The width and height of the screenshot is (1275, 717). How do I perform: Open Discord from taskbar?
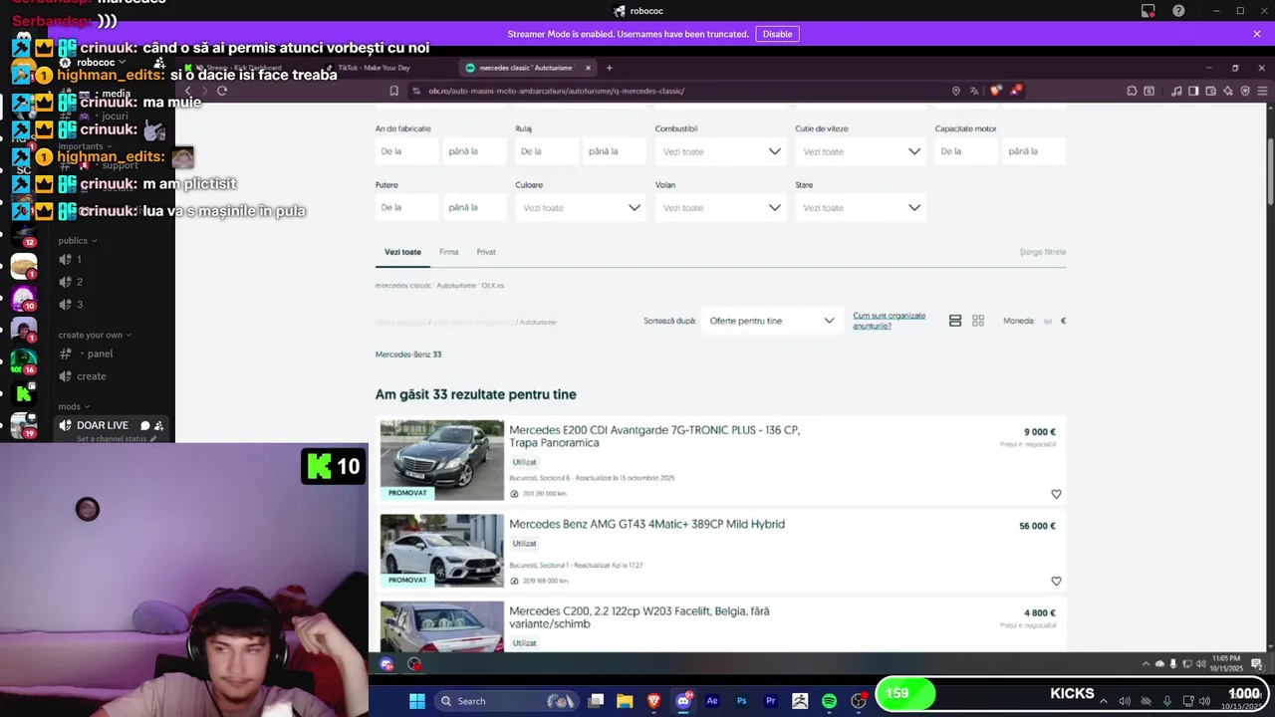(x=683, y=701)
